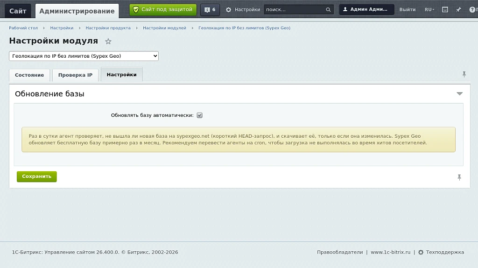
Task: Open the Администрирование top tab
Action: pos(77,11)
